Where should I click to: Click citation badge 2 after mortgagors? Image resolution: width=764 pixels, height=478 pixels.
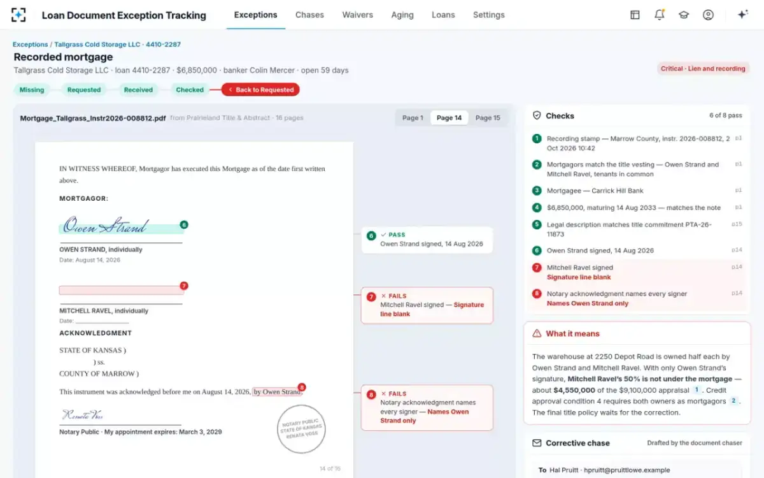[x=733, y=401]
